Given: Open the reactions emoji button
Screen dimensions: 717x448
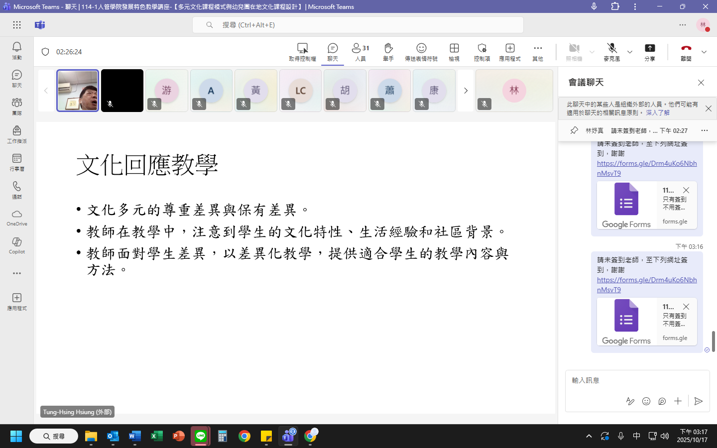Looking at the screenshot, I should pyautogui.click(x=421, y=51).
